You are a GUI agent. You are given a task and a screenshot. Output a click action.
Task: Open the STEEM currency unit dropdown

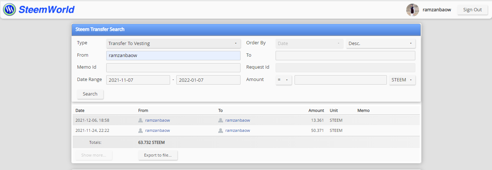[402, 80]
